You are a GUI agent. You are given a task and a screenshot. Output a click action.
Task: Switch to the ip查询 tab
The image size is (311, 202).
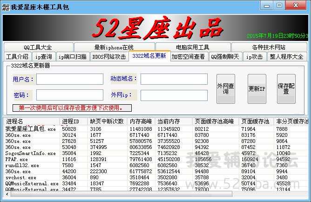[x=44, y=57]
